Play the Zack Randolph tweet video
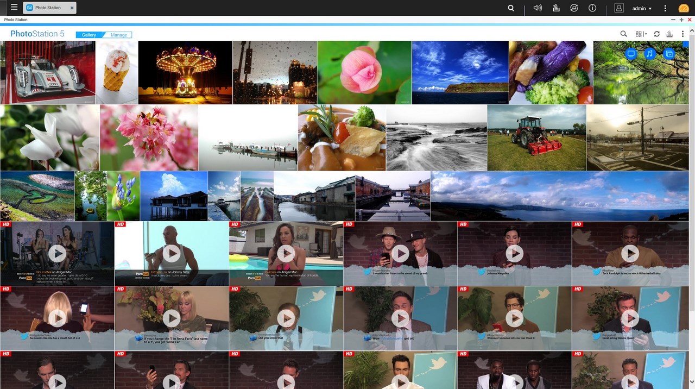The height and width of the screenshot is (389, 695). point(630,253)
